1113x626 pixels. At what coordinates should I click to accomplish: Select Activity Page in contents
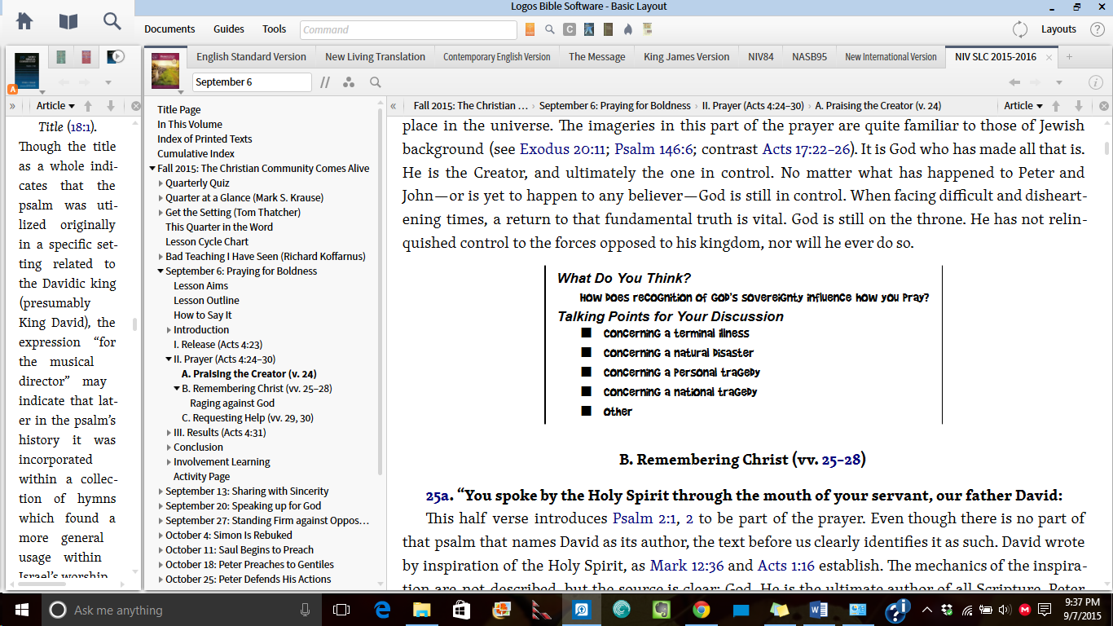pyautogui.click(x=201, y=477)
